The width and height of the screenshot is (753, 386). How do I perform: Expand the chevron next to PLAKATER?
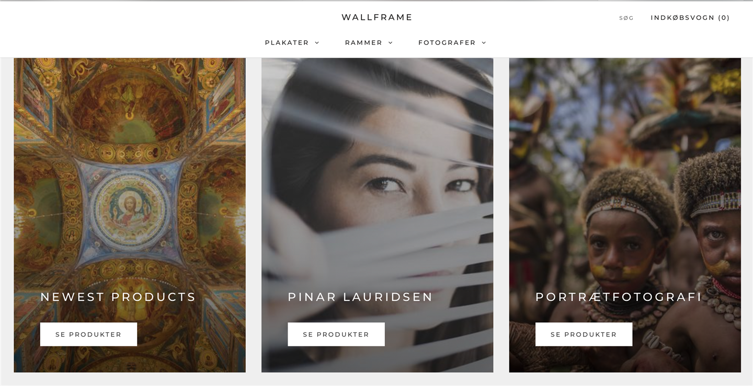tap(317, 43)
